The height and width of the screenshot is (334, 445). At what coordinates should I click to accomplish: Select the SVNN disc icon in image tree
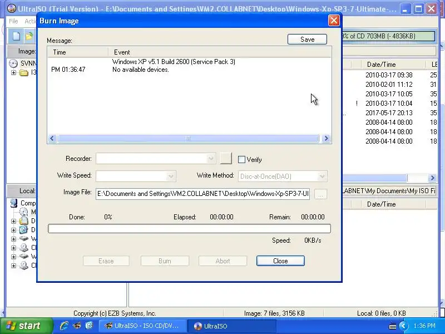point(13,63)
